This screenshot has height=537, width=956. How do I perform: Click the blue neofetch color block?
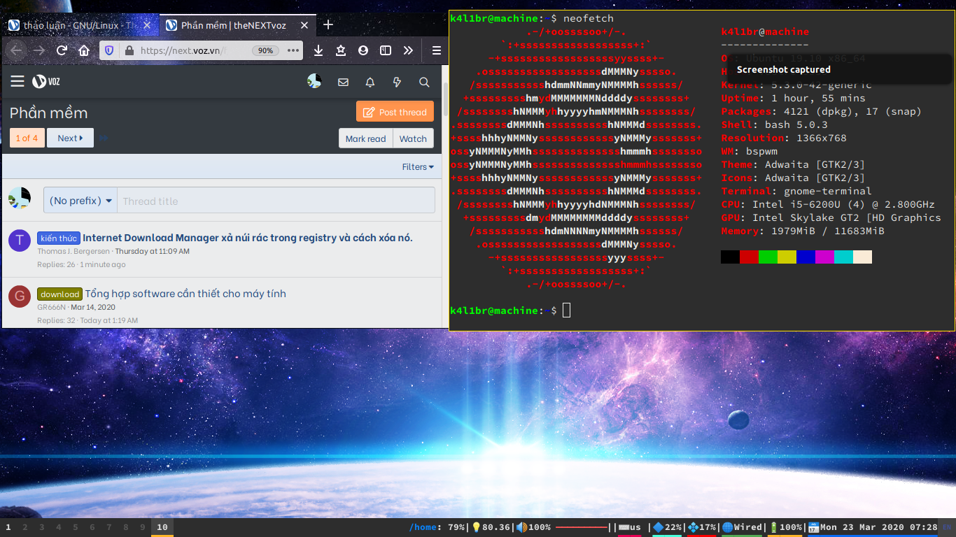click(x=806, y=257)
